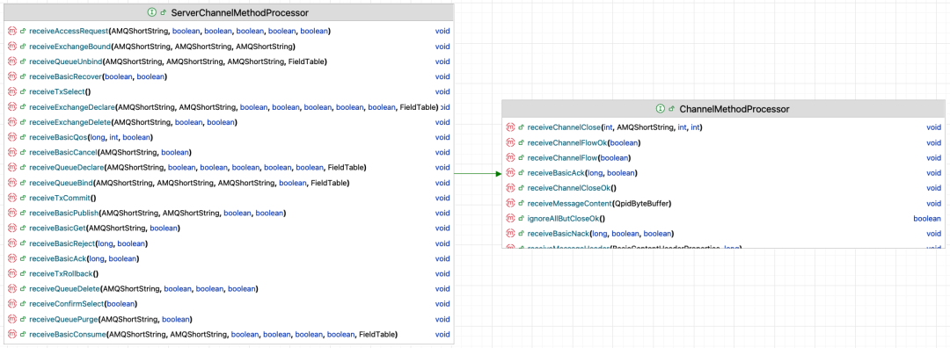
Task: Select the receiveExchangeBound method name
Action: coord(69,46)
